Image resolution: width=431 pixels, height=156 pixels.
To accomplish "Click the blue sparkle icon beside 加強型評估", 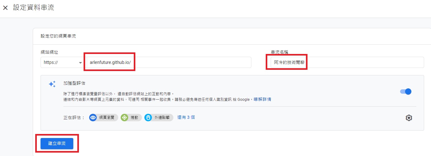I will [52, 84].
